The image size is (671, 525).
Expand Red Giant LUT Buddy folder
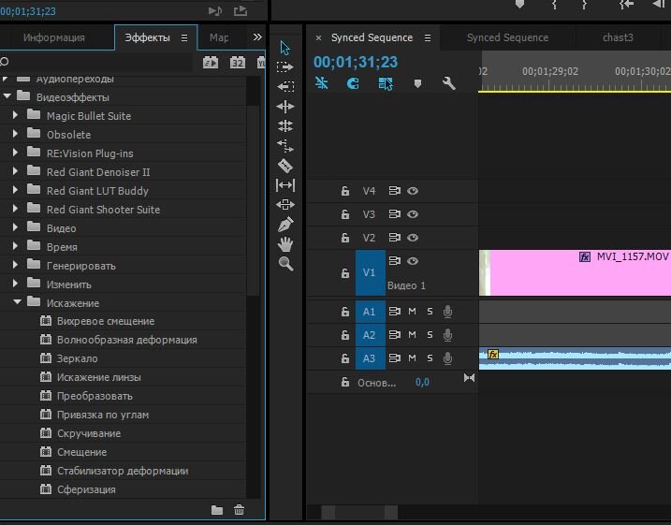point(15,190)
